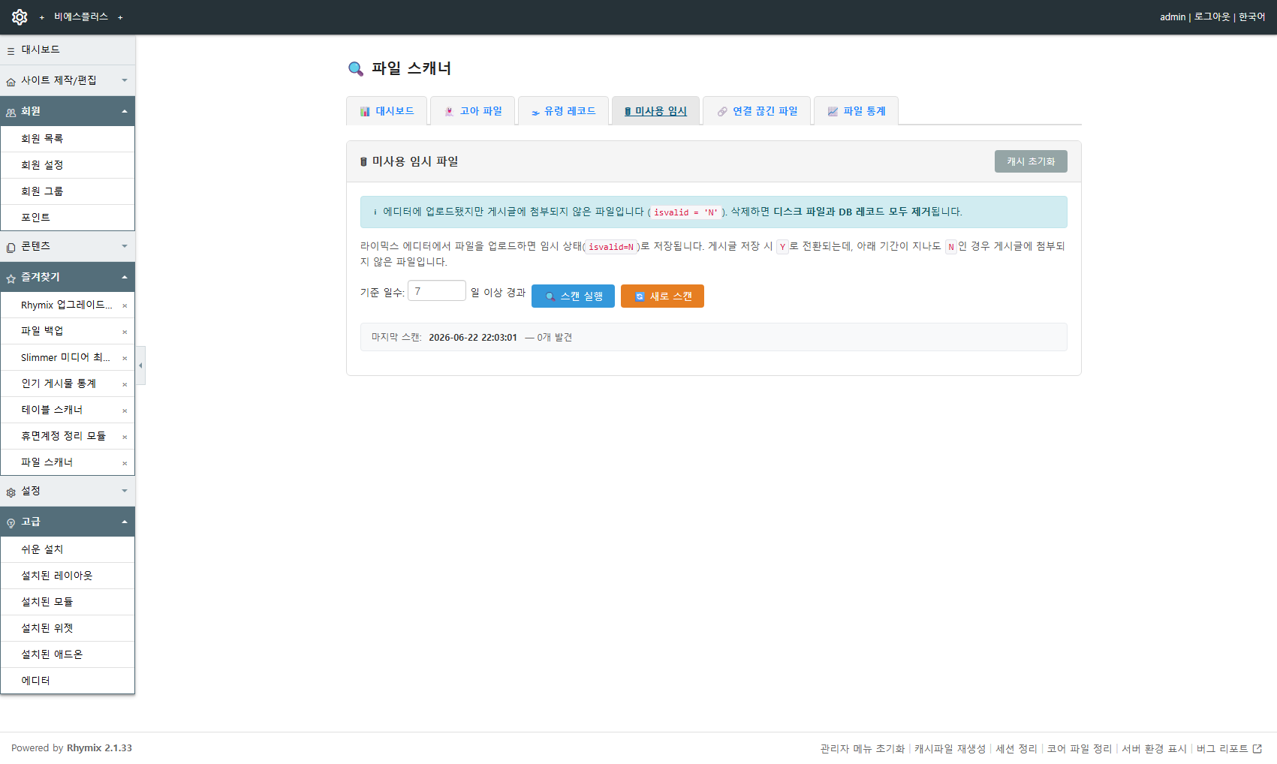Viewport: 1277px width, 764px height.
Task: Open 에디터 in sidebar
Action: click(x=68, y=681)
